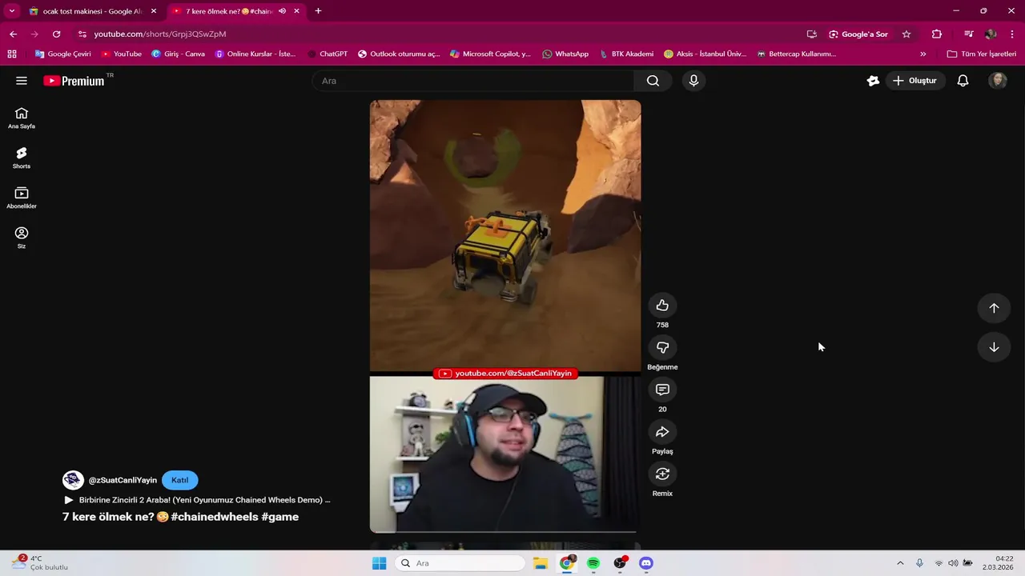Viewport: 1025px width, 576px height.
Task: Open Chrome media control icon
Action: (968, 34)
